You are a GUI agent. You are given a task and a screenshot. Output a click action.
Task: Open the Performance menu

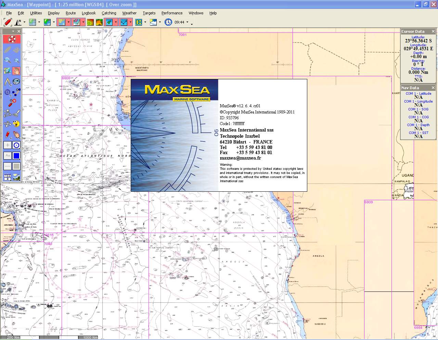point(172,13)
